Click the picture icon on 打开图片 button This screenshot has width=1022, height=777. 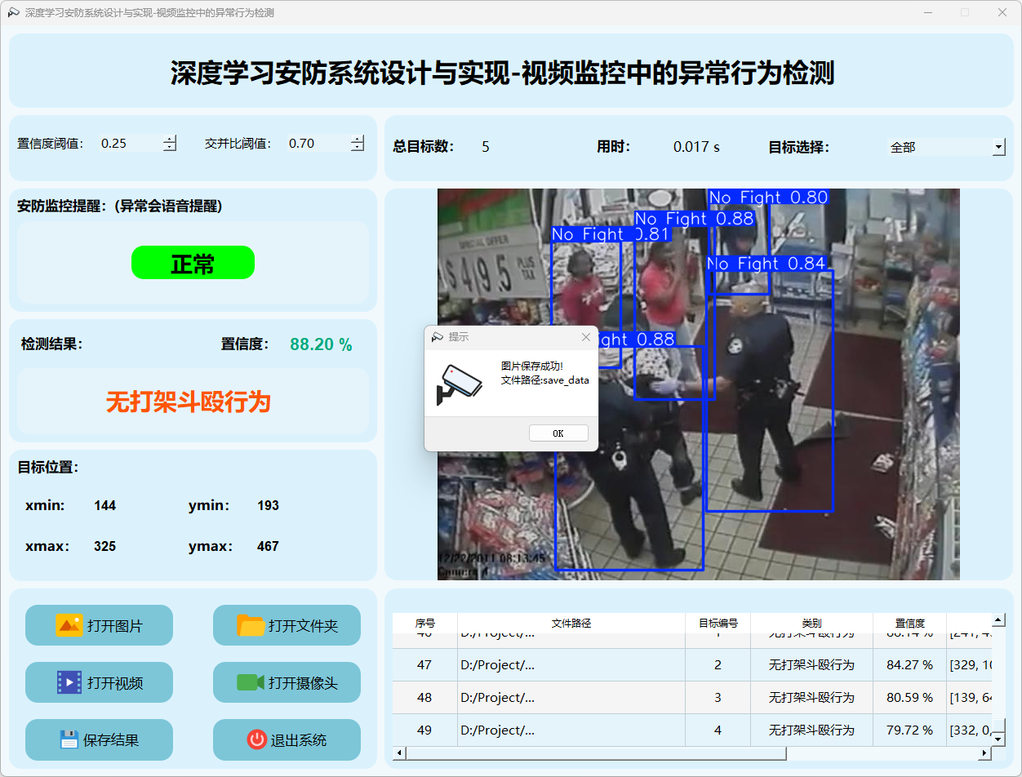69,625
